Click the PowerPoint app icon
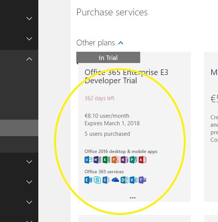This screenshot has height=222, width=218. pyautogui.click(x=115, y=160)
